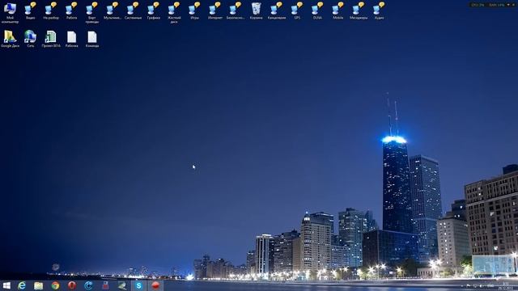
Task: Select the Аудио desktop shortcut
Action: [379, 11]
